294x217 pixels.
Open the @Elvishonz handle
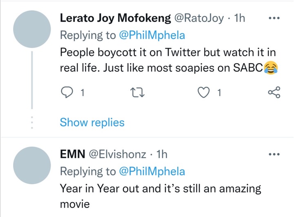pyautogui.click(x=117, y=154)
